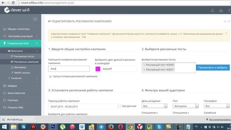Click the clever wi-fi logo

click(x=17, y=10)
